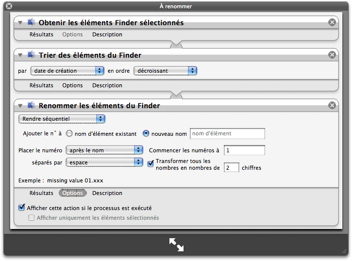Show Résultats in Obtenir les éléments action
This screenshot has height=261, width=352.
41,34
